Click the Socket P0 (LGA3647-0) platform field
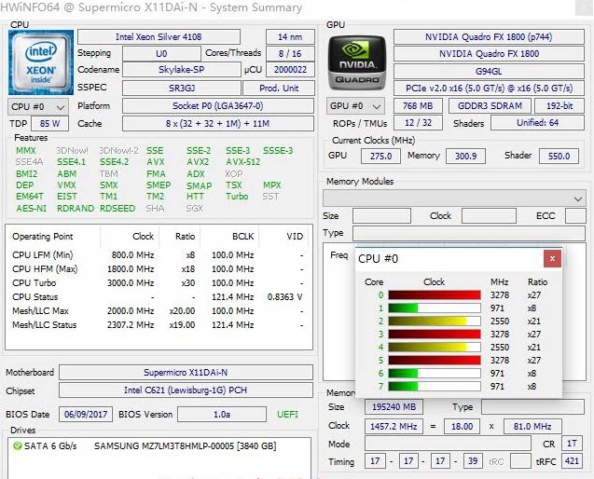Viewport: 594px width, 479px height. point(218,105)
